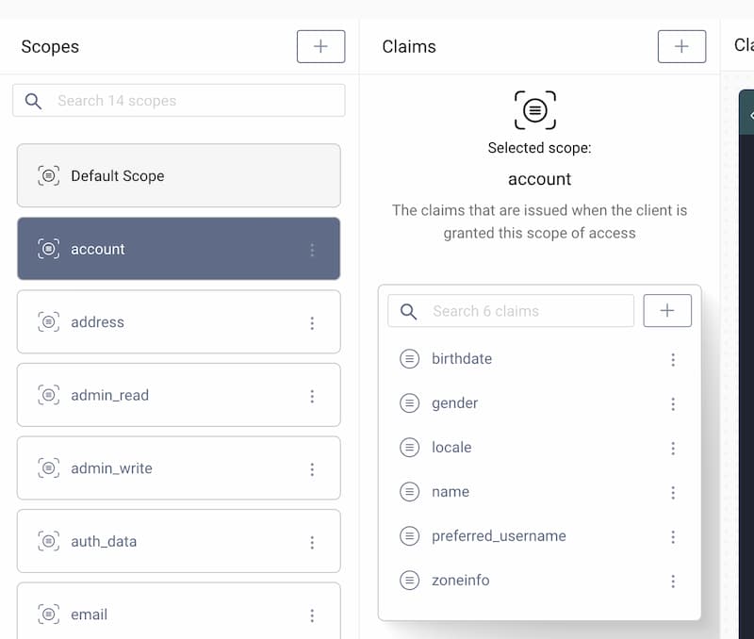The image size is (754, 639).
Task: Click the magnifier icon in the claims search
Action: tap(407, 310)
